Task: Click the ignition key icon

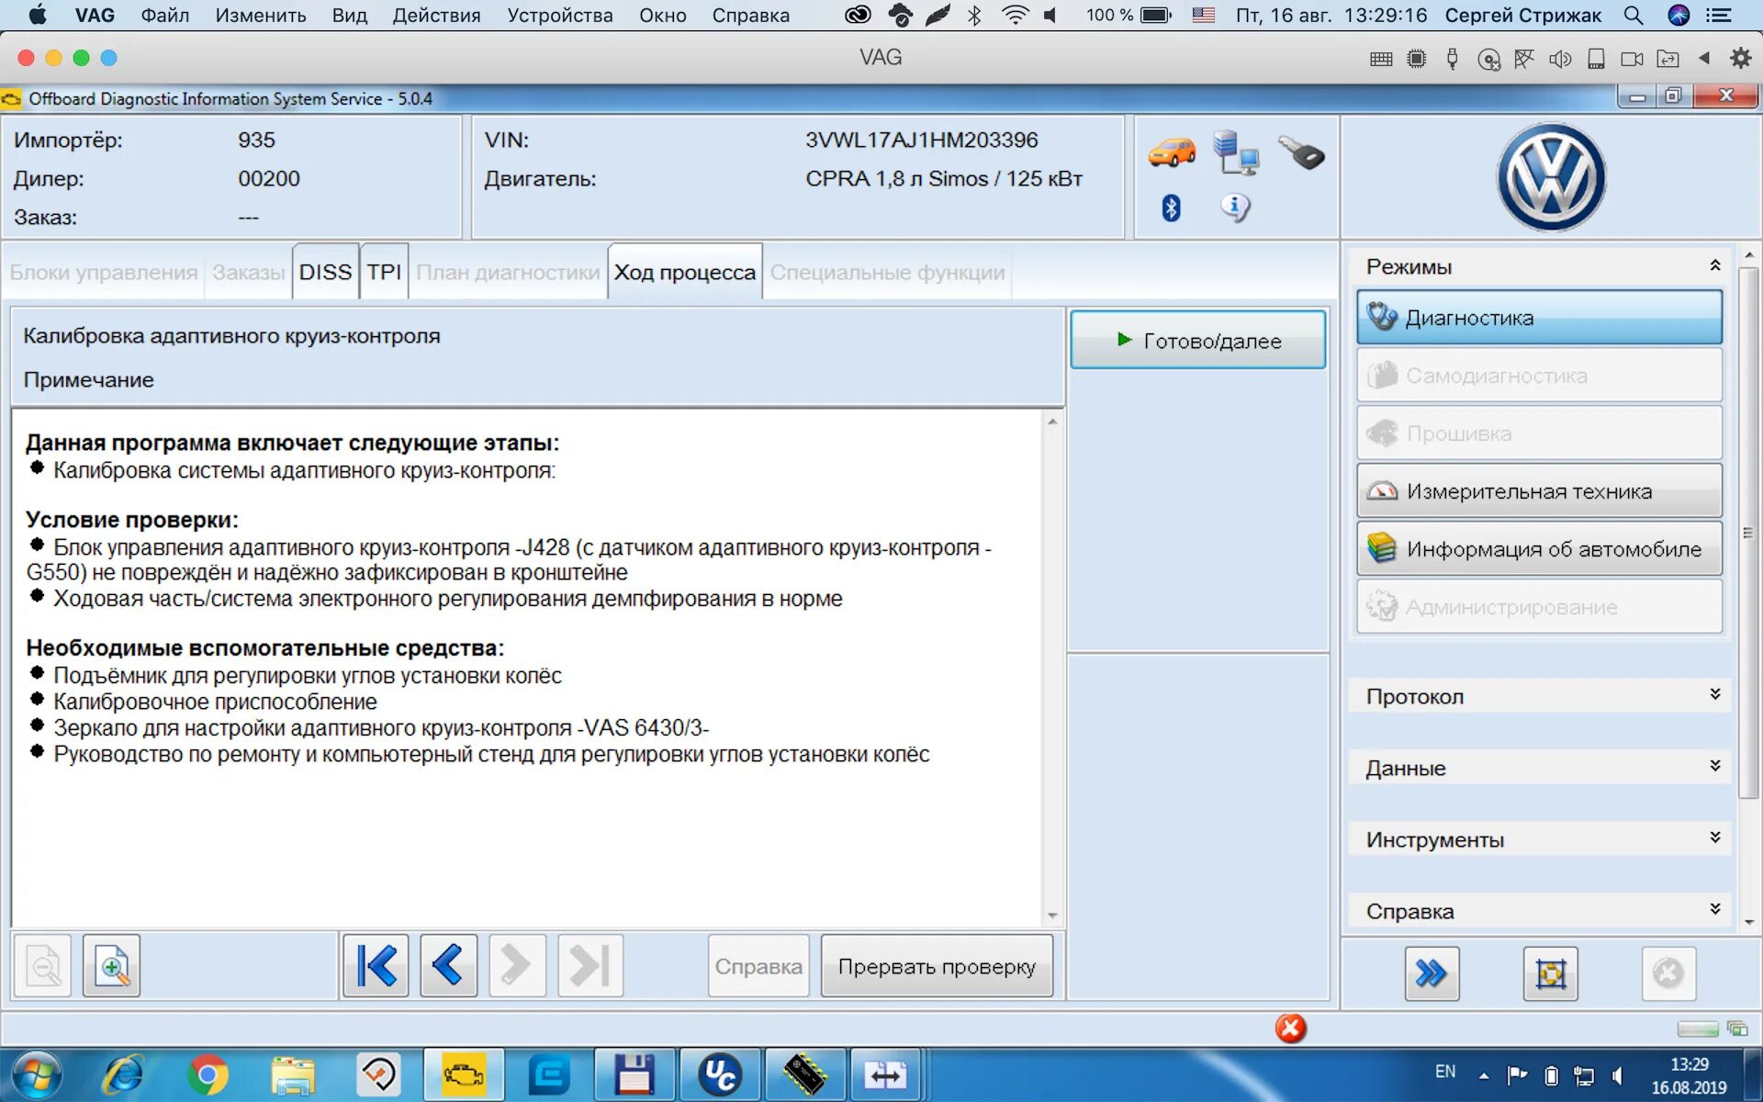Action: (1301, 152)
